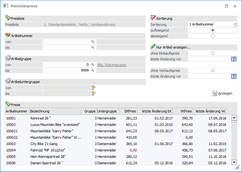242x172 pixels.
Task: Open lookup for Artikelgruppe von field
Action: [x=92, y=65]
